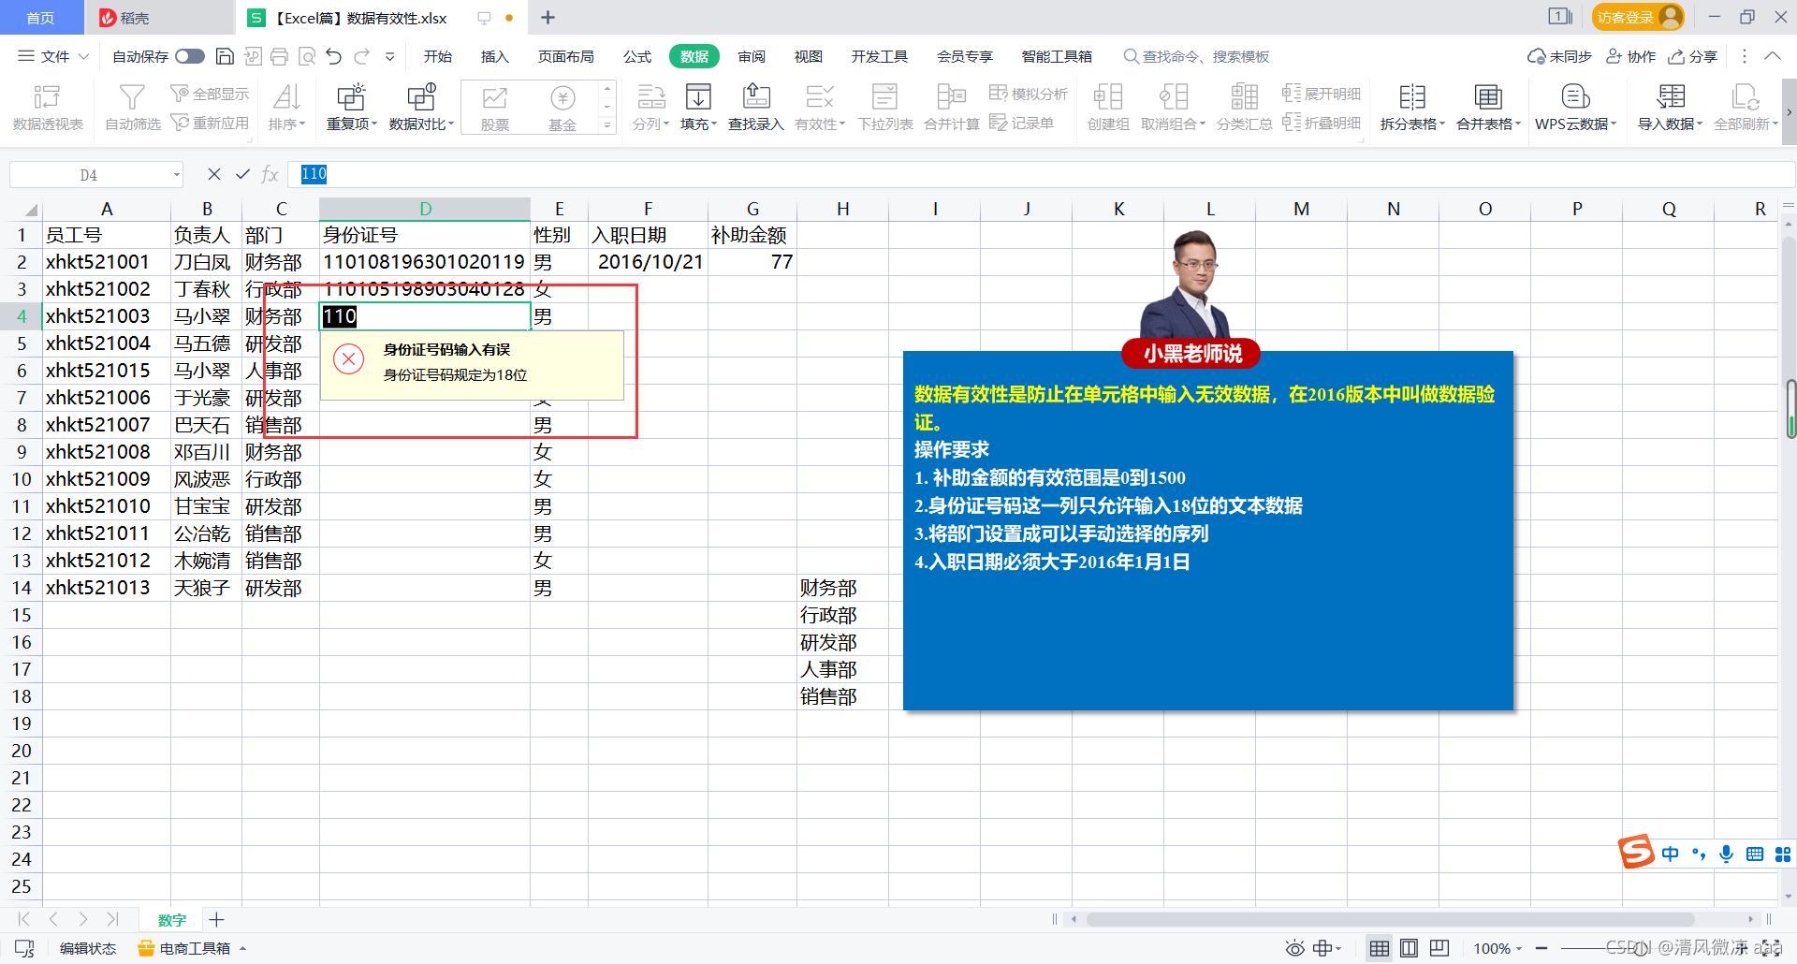Click the print preview icon
Viewport: 1797px width, 964px height.
307,56
